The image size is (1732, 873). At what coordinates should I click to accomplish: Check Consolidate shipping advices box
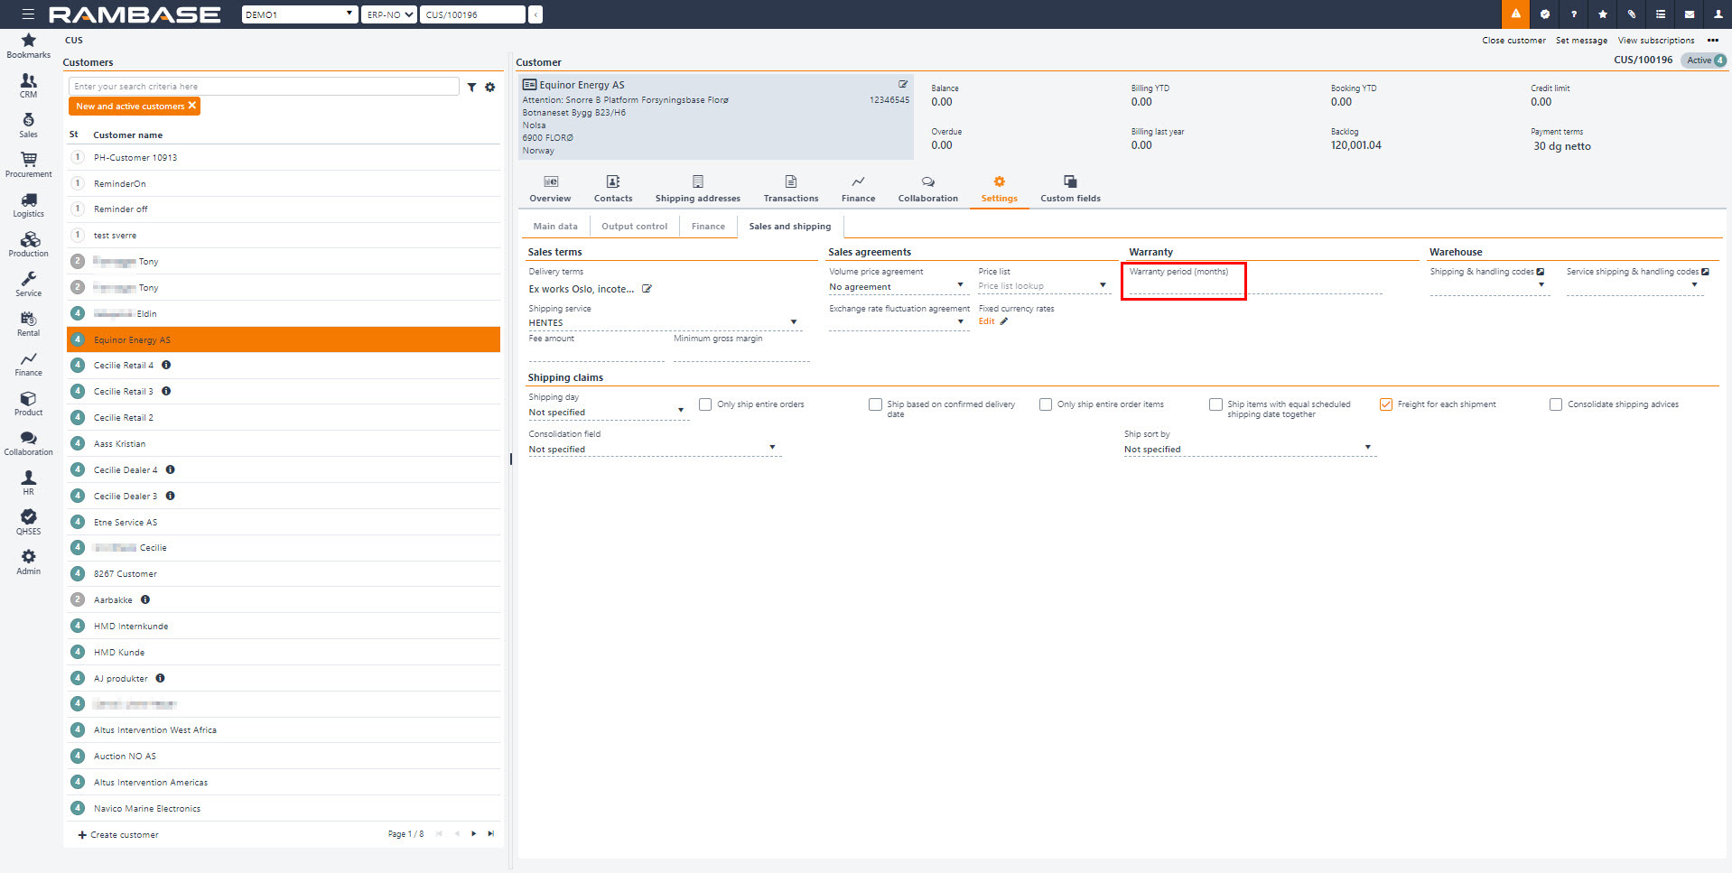click(1555, 404)
